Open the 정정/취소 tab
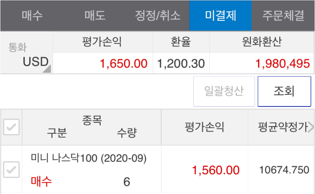The width and height of the screenshot is (315, 194). 158,16
